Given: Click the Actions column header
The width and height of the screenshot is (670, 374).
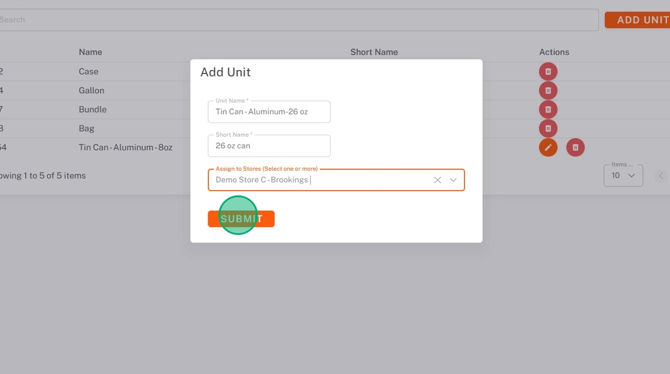Looking at the screenshot, I should pyautogui.click(x=554, y=52).
